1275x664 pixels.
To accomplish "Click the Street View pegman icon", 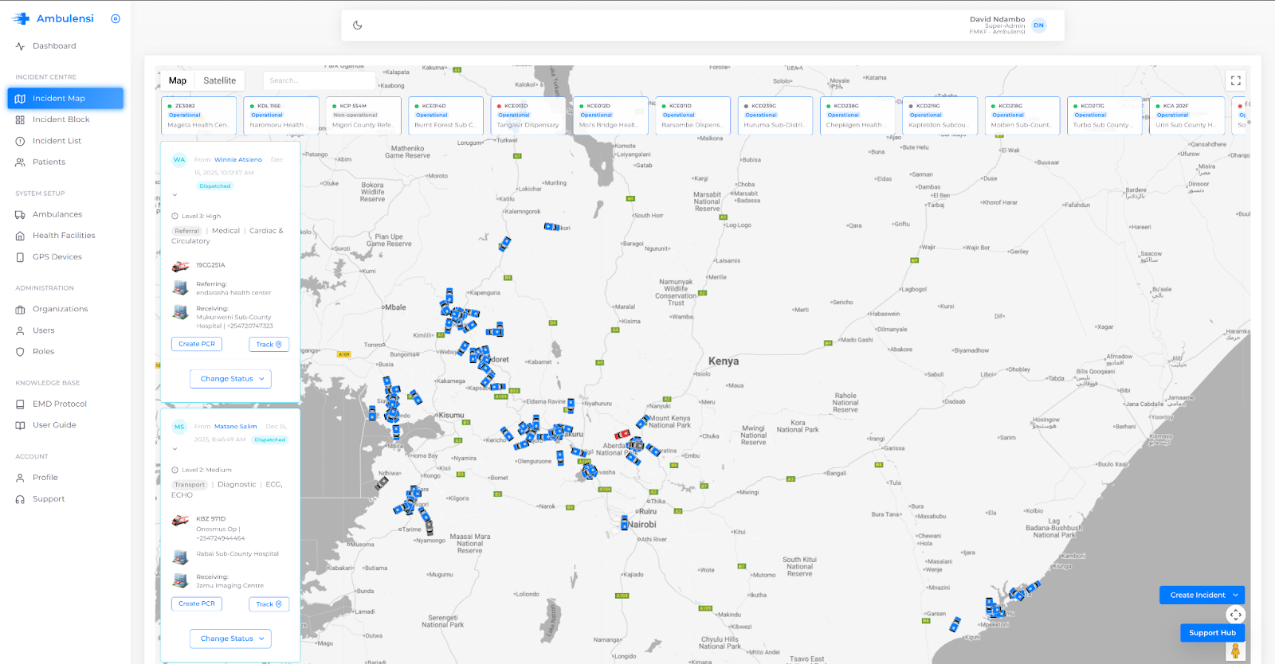I will [x=1235, y=650].
